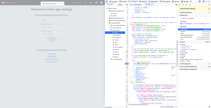
Task: Expand the _context2 scope variable
Action: tap(181, 46)
